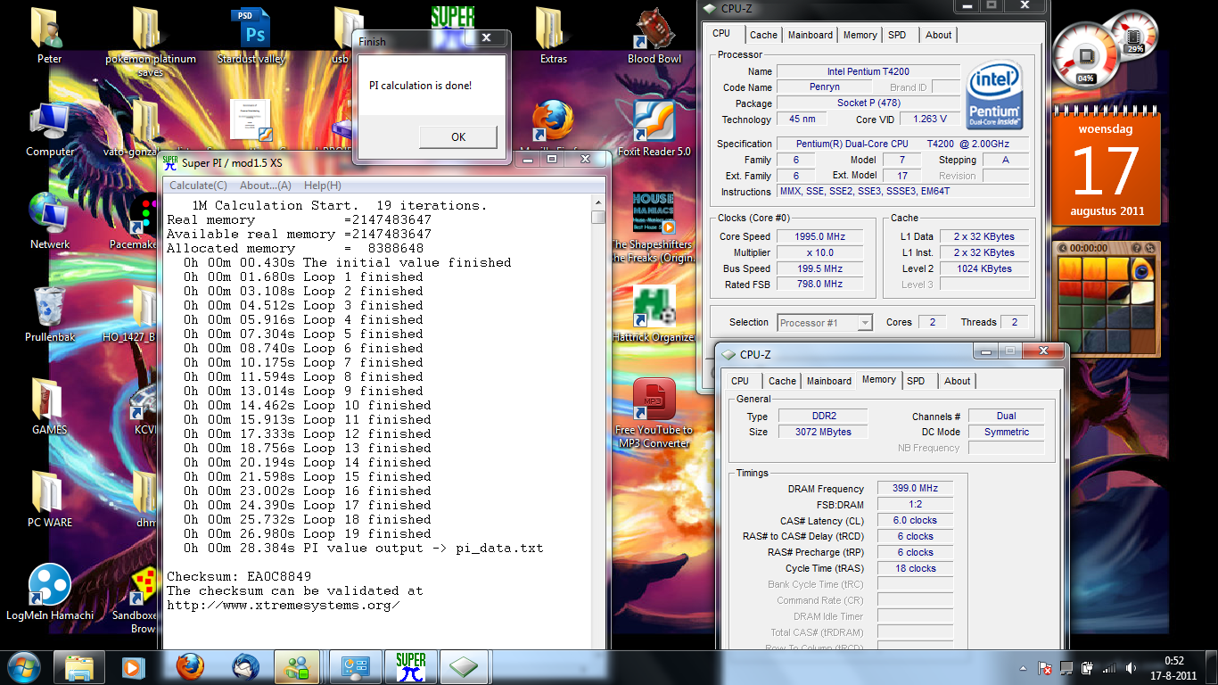Open the Peter user folder icon

(x=48, y=36)
